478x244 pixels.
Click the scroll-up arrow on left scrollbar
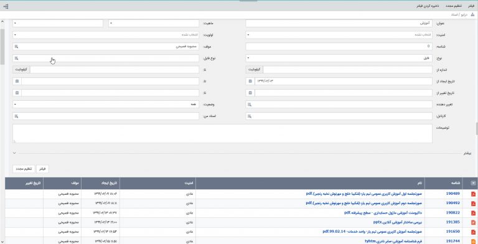(2, 22)
